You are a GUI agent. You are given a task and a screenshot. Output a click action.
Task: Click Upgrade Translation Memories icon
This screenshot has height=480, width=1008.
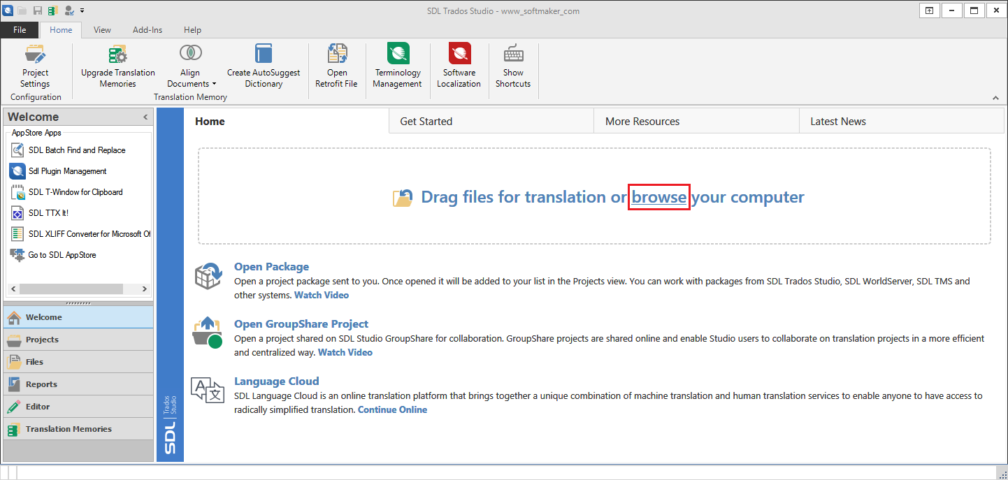click(117, 54)
